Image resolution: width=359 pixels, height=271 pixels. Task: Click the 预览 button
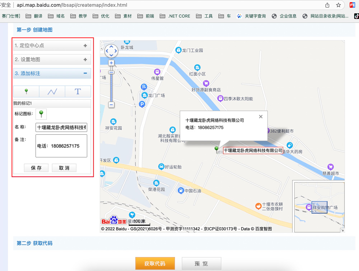[201, 263]
